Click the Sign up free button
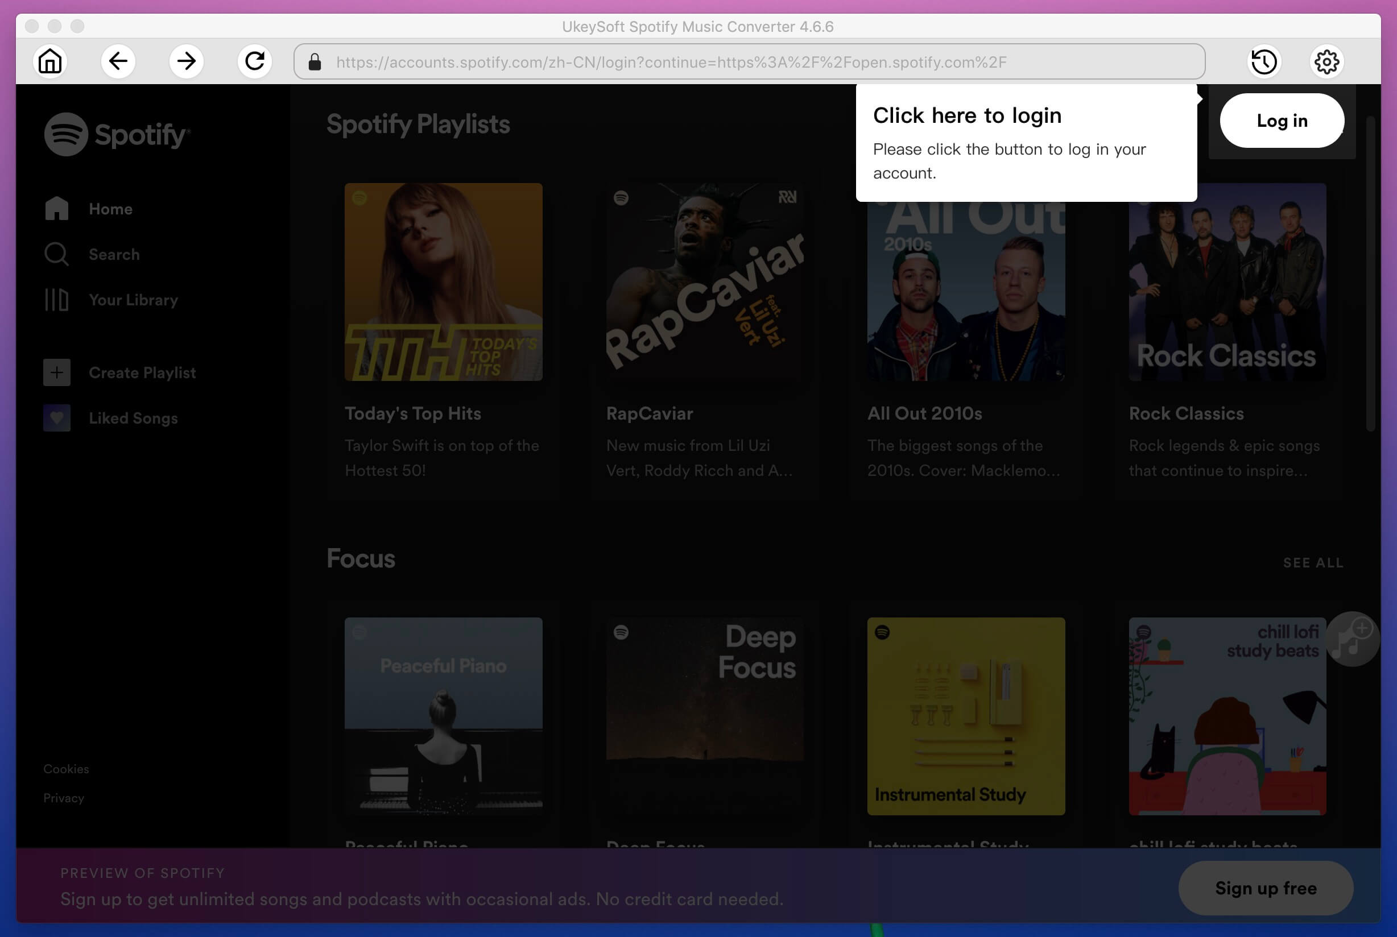The image size is (1397, 937). pos(1265,888)
